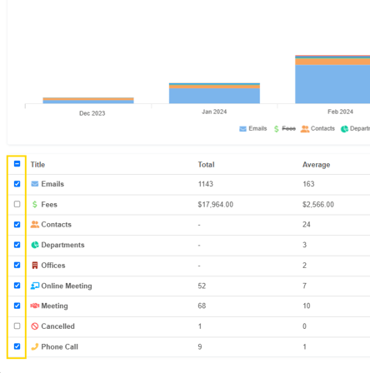This screenshot has height=373, width=370.
Task: Uncheck the Emails row checkbox
Action: [x=17, y=184]
